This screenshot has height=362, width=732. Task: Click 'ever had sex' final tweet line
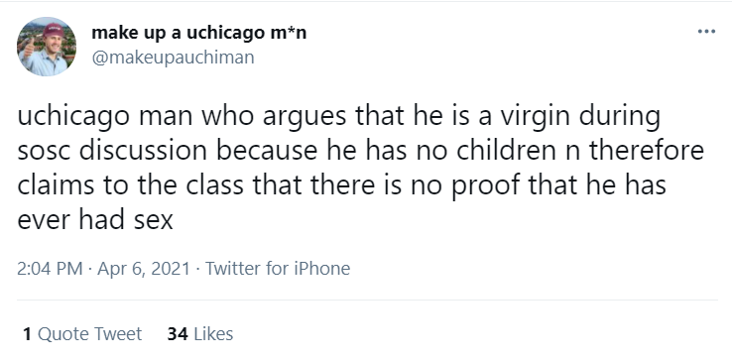point(95,220)
